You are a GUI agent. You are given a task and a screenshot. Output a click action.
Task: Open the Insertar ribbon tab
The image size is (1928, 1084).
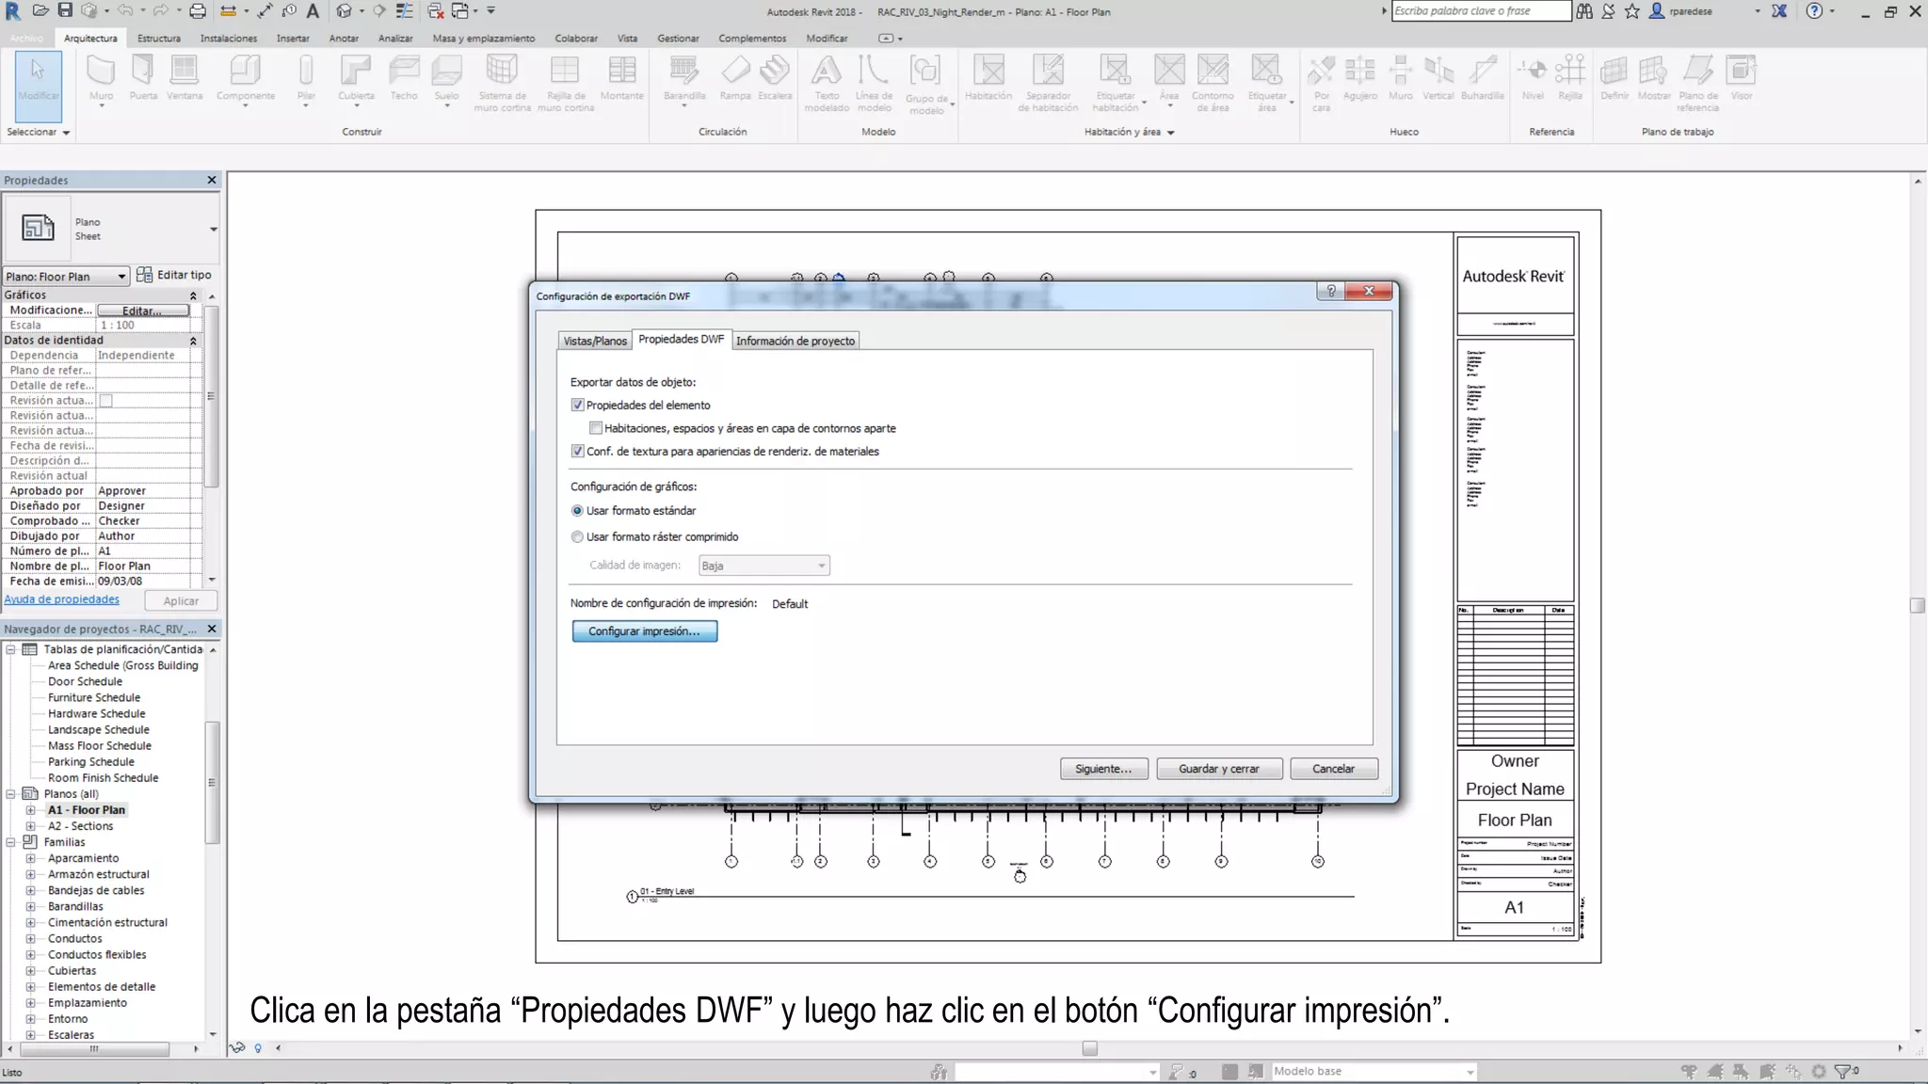(x=293, y=39)
